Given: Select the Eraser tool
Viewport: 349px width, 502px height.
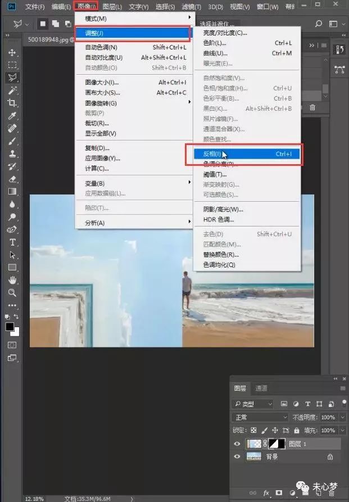Looking at the screenshot, I should tap(12, 179).
